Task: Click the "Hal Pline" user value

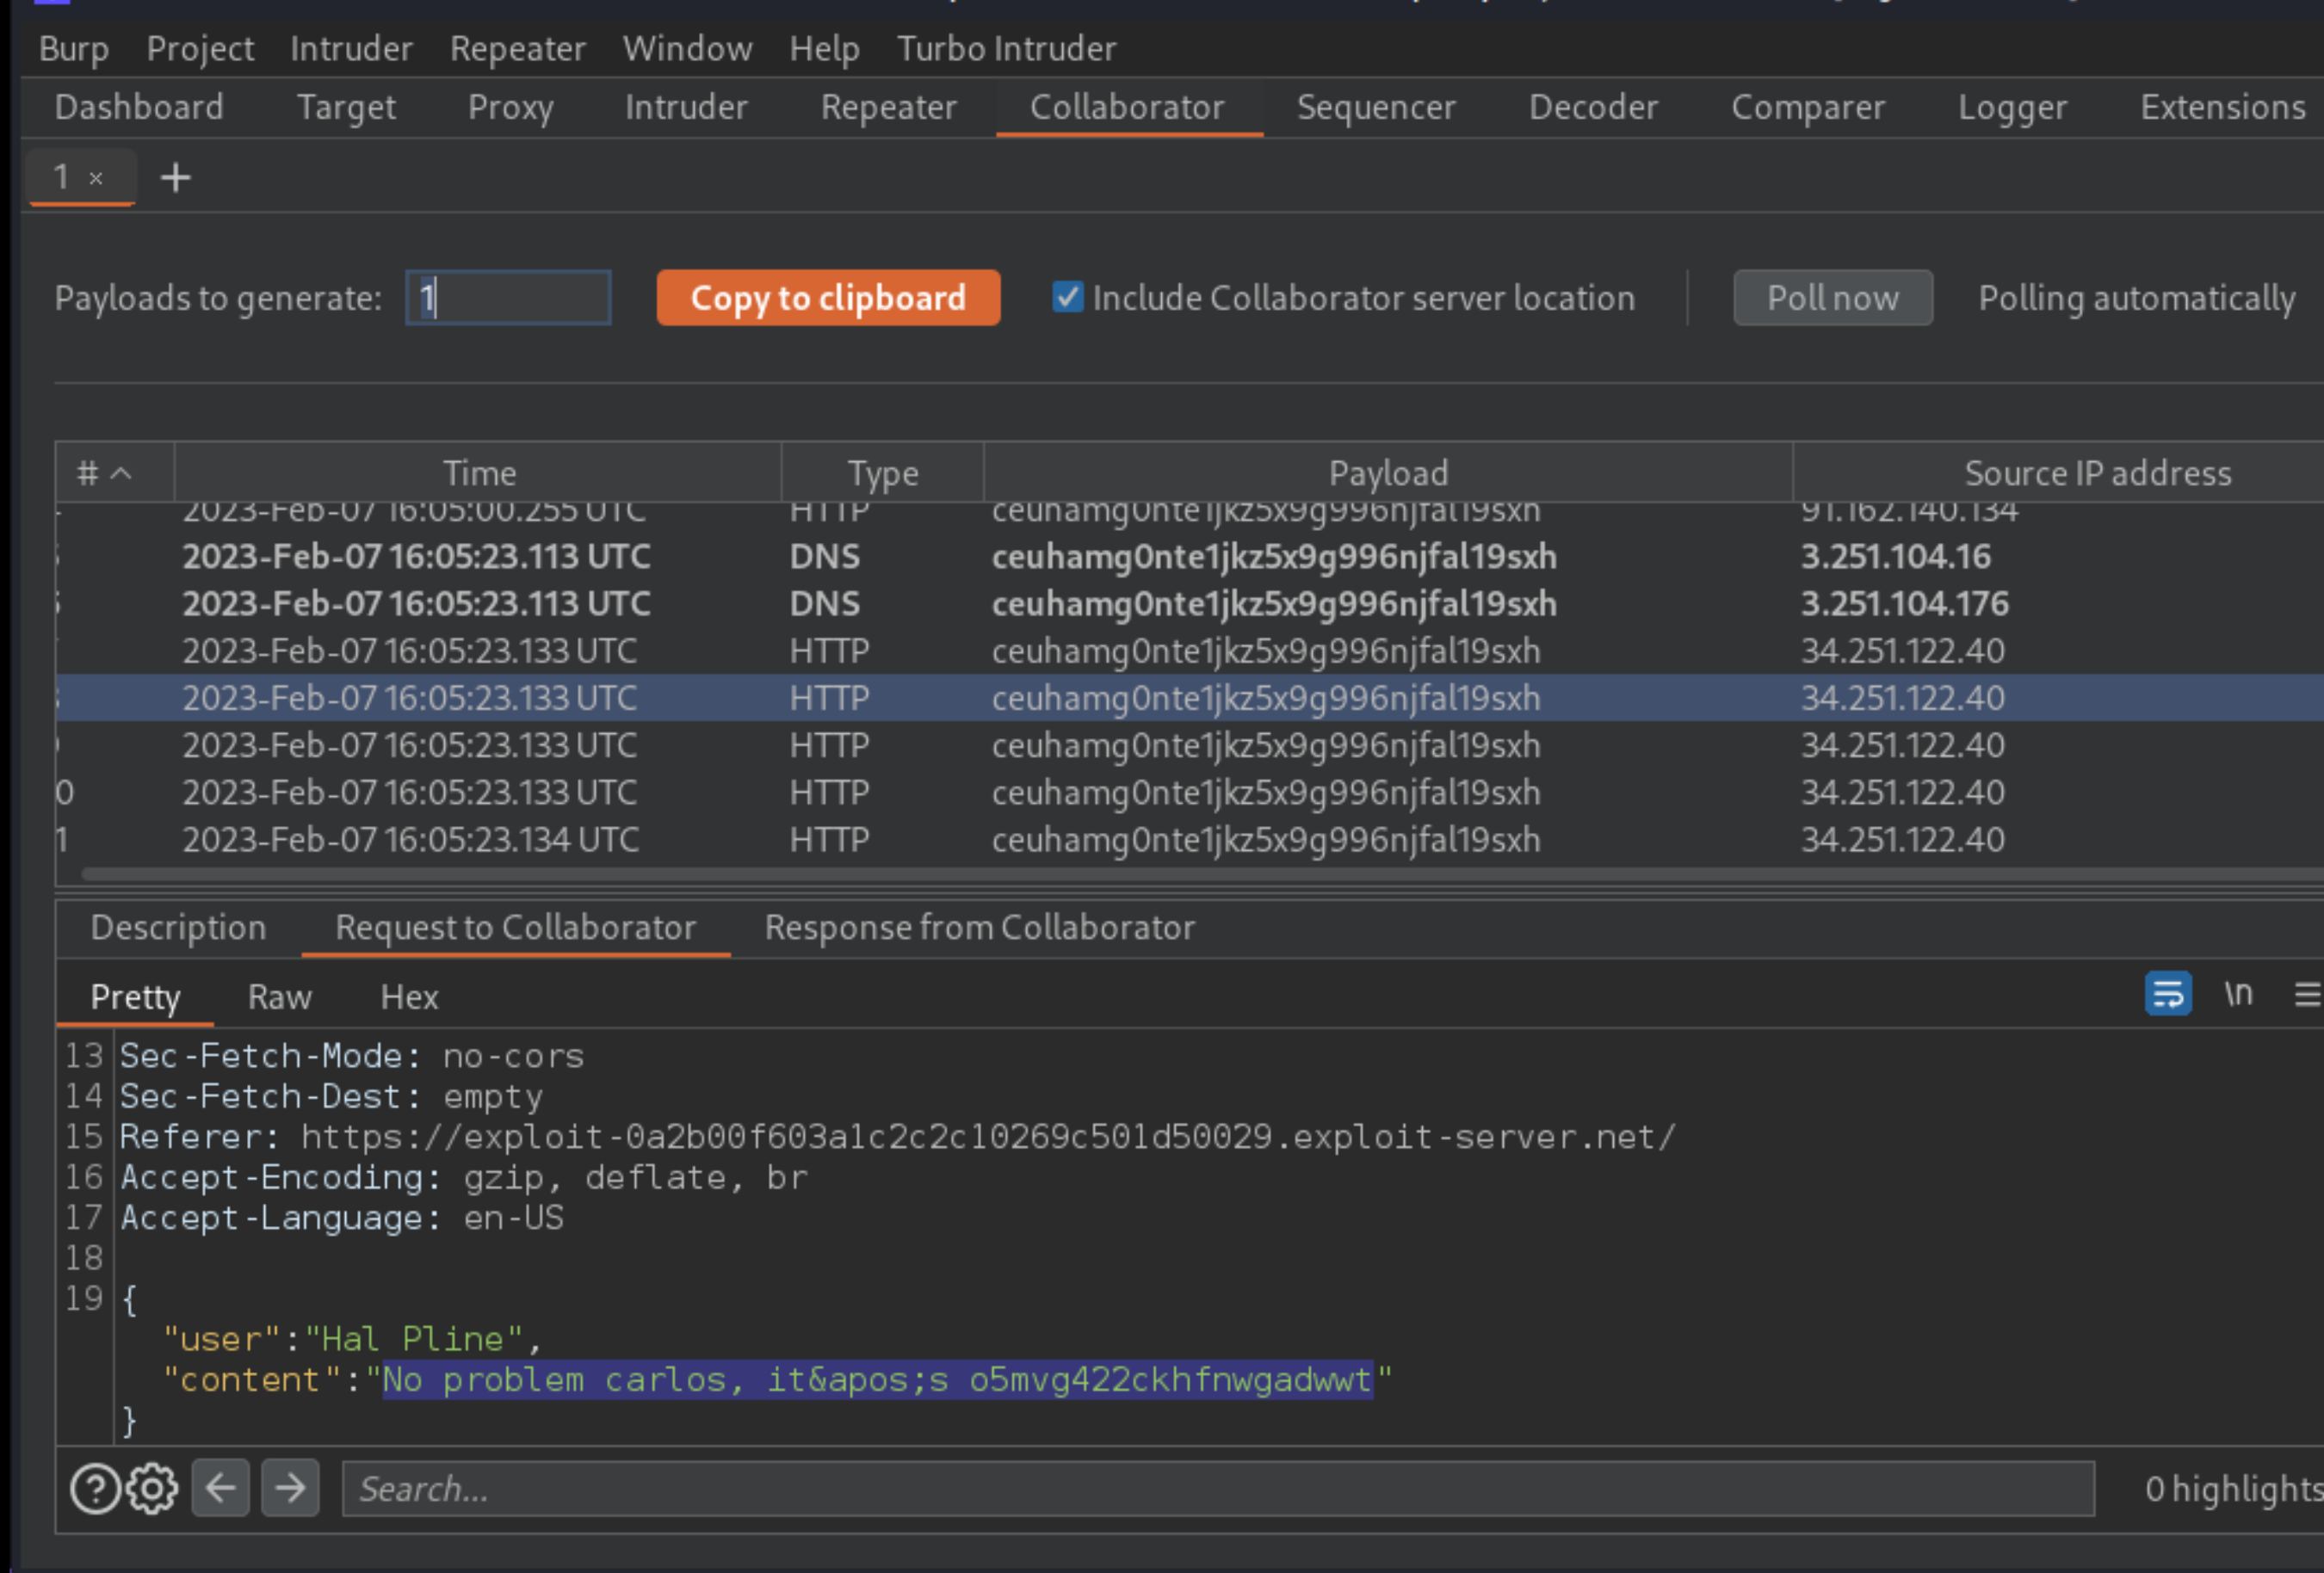Action: click(x=413, y=1339)
